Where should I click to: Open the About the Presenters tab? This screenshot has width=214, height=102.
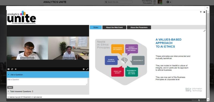pyautogui.click(x=139, y=28)
